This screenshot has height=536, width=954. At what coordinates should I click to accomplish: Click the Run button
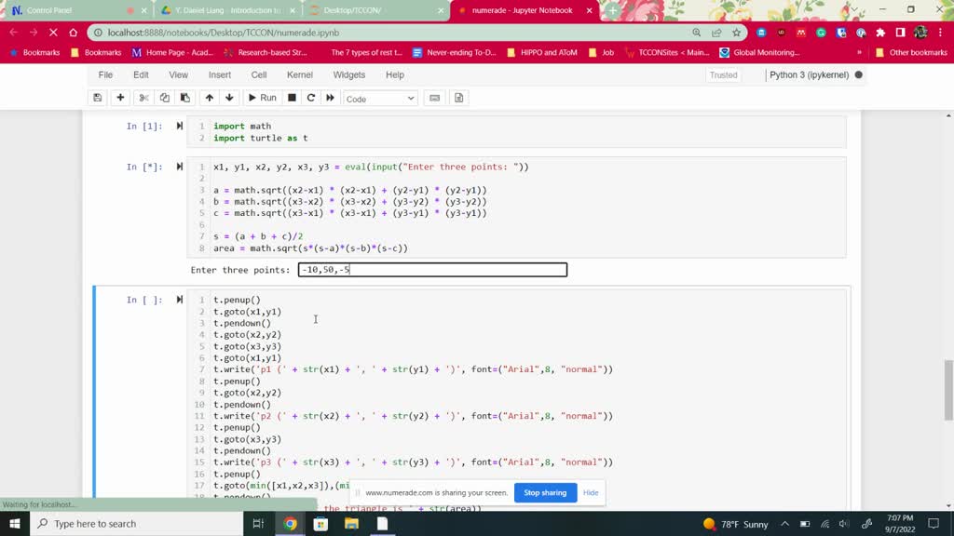264,98
